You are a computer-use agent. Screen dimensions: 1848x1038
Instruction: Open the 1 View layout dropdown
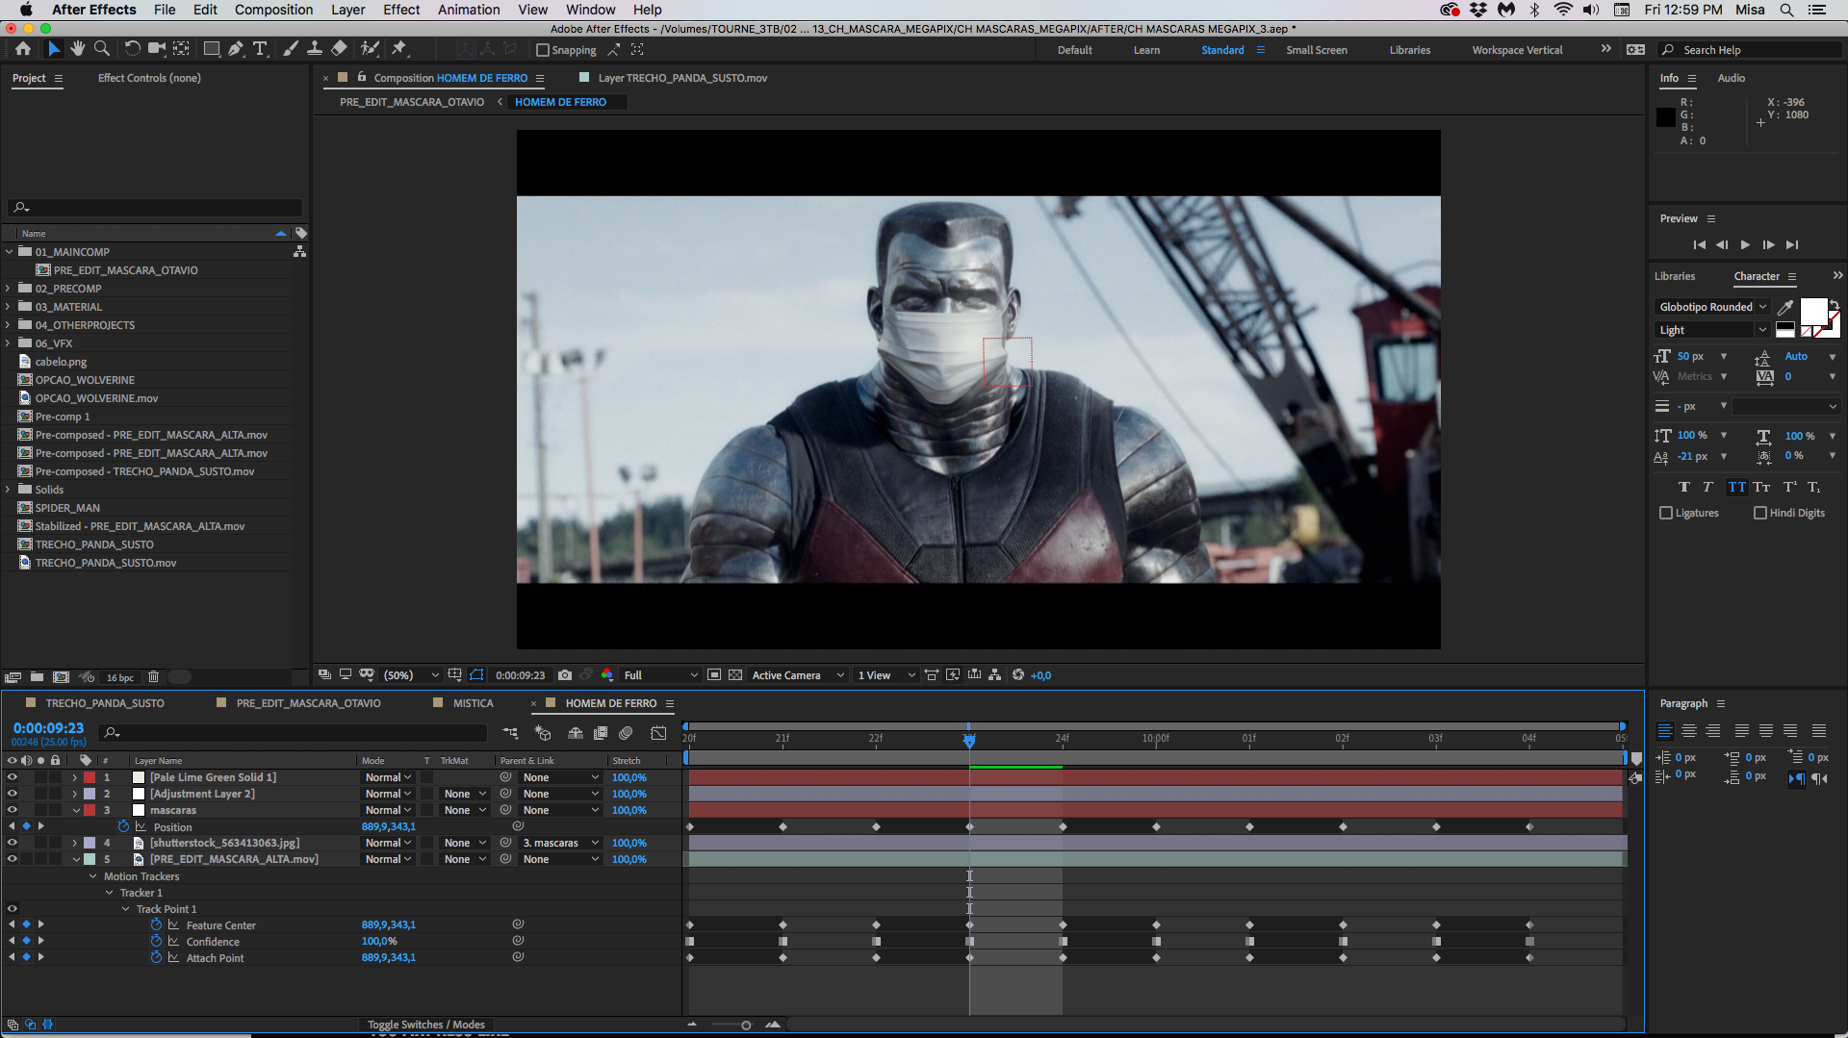point(885,675)
